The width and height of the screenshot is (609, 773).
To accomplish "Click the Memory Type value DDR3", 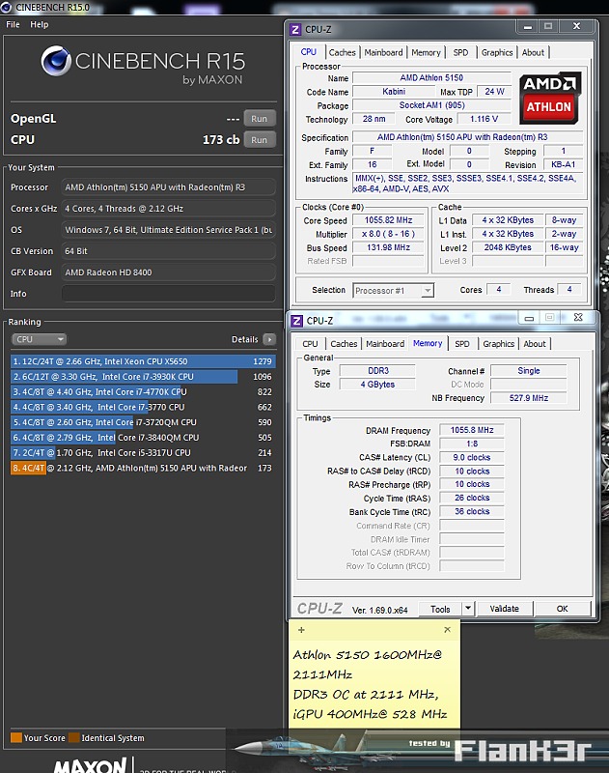I will coord(378,371).
